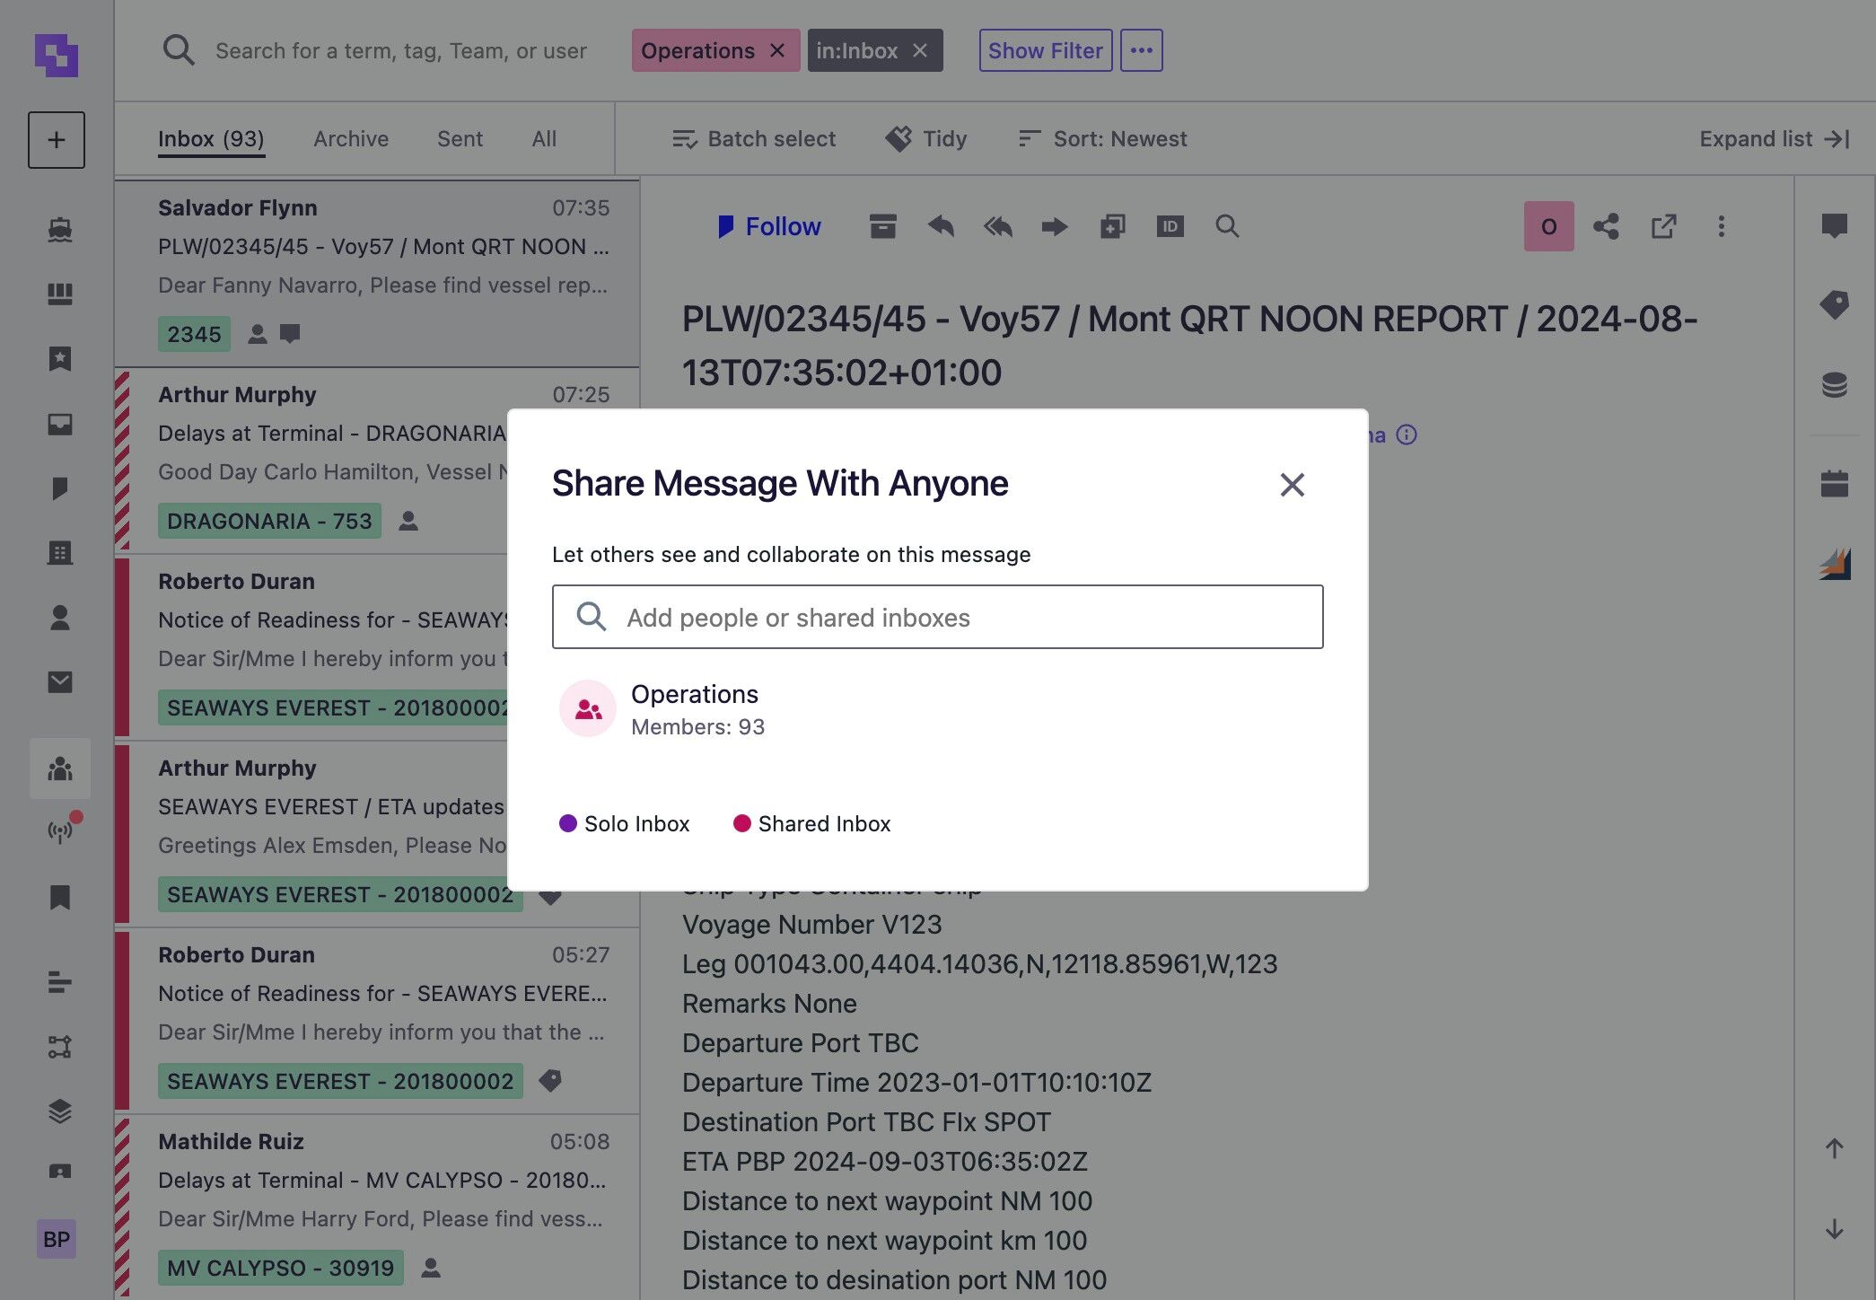Open the vertical more options menu

1721,226
